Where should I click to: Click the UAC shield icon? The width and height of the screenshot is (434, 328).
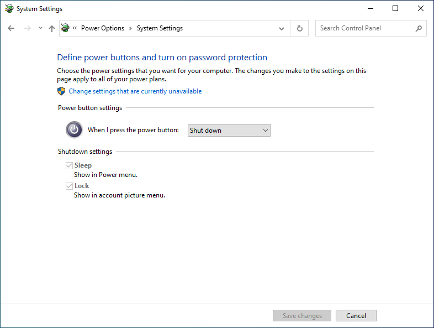pyautogui.click(x=61, y=91)
